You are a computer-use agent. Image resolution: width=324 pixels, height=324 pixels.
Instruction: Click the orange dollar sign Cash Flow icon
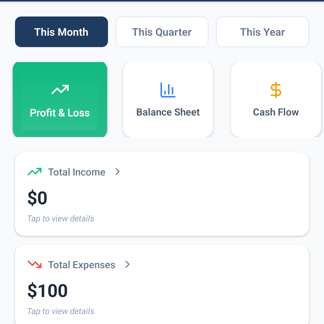point(276,90)
